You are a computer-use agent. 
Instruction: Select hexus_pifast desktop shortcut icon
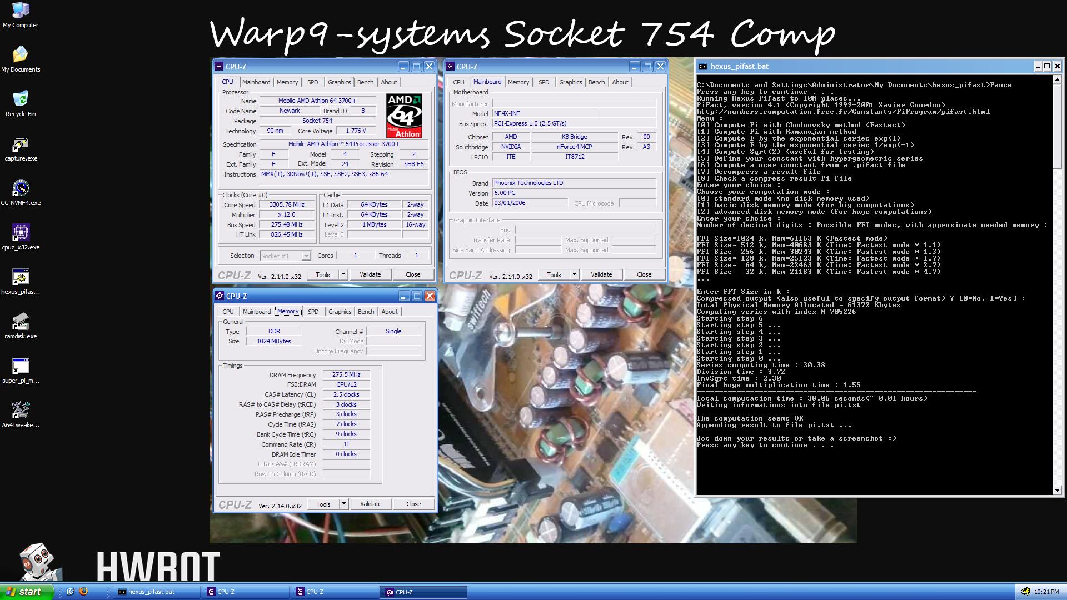[21, 282]
